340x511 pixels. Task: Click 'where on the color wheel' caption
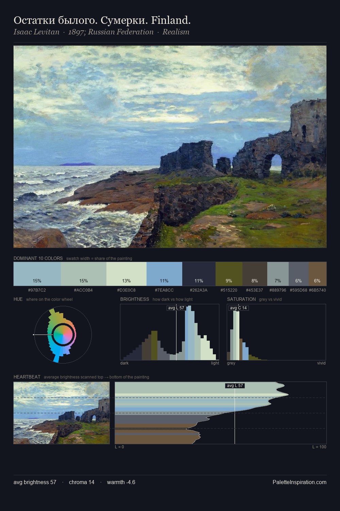49,299
